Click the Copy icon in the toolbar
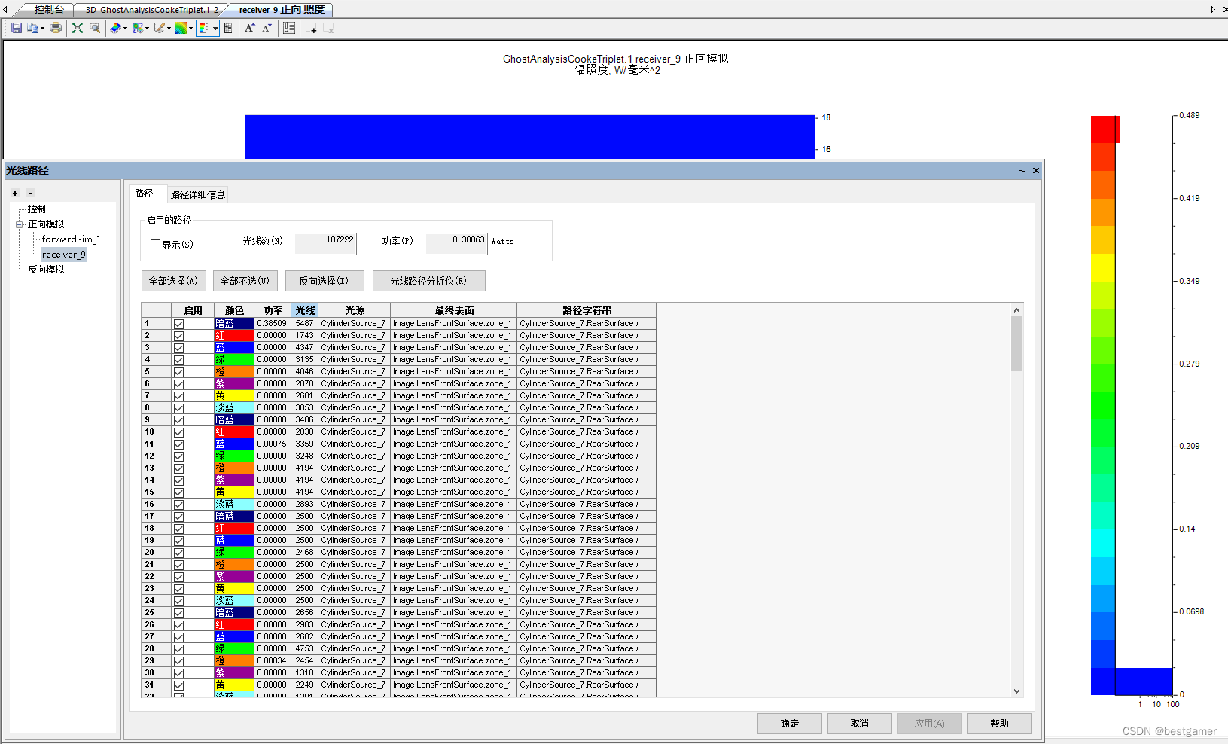Viewport: 1228px width, 744px height. [x=32, y=28]
